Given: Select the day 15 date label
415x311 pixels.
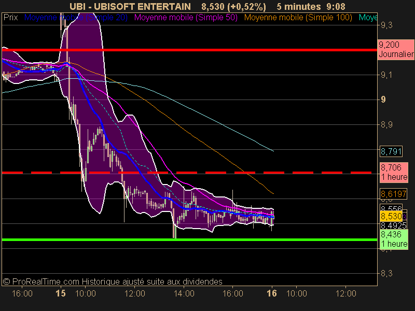Looking at the screenshot, I should [x=61, y=293].
